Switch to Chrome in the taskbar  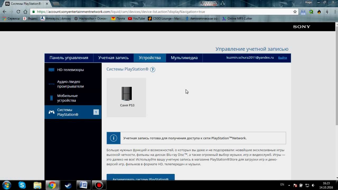(53, 185)
